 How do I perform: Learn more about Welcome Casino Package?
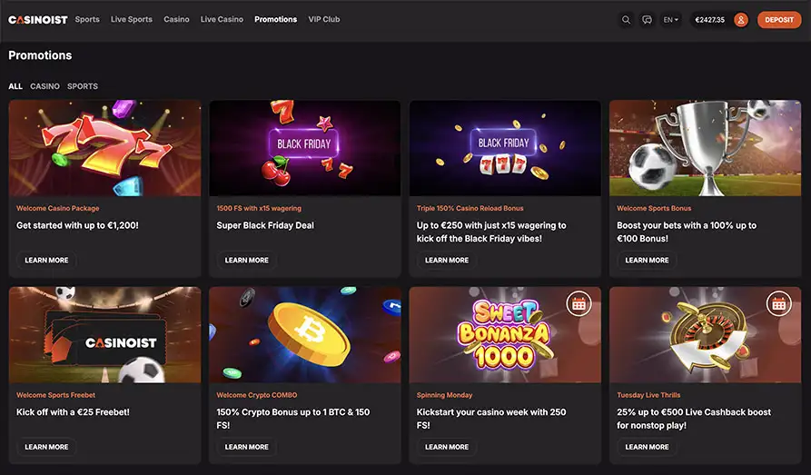point(46,261)
